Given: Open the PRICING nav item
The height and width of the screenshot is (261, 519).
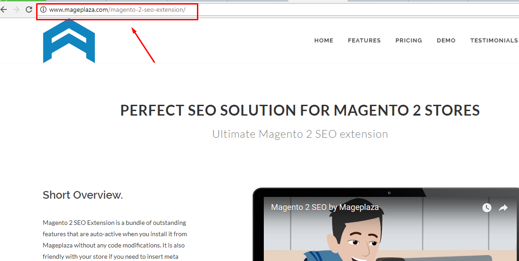Looking at the screenshot, I should (x=408, y=41).
